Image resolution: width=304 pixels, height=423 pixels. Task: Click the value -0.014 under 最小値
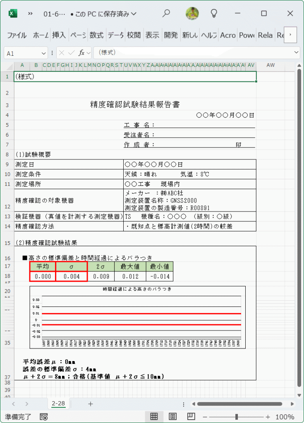click(159, 276)
